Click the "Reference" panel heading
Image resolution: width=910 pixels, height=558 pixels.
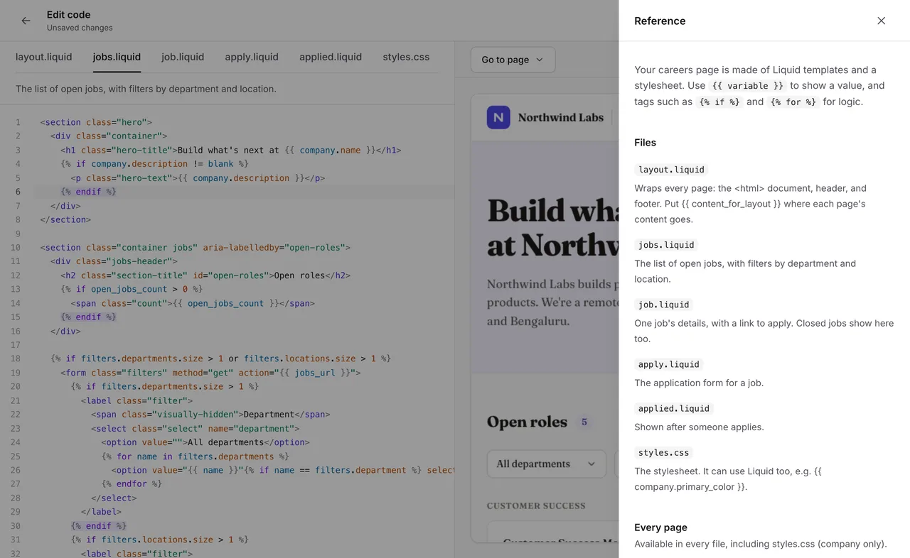click(x=660, y=21)
